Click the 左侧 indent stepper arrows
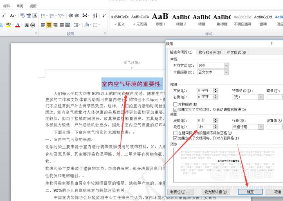283x201 pixels. pyautogui.click(x=216, y=90)
